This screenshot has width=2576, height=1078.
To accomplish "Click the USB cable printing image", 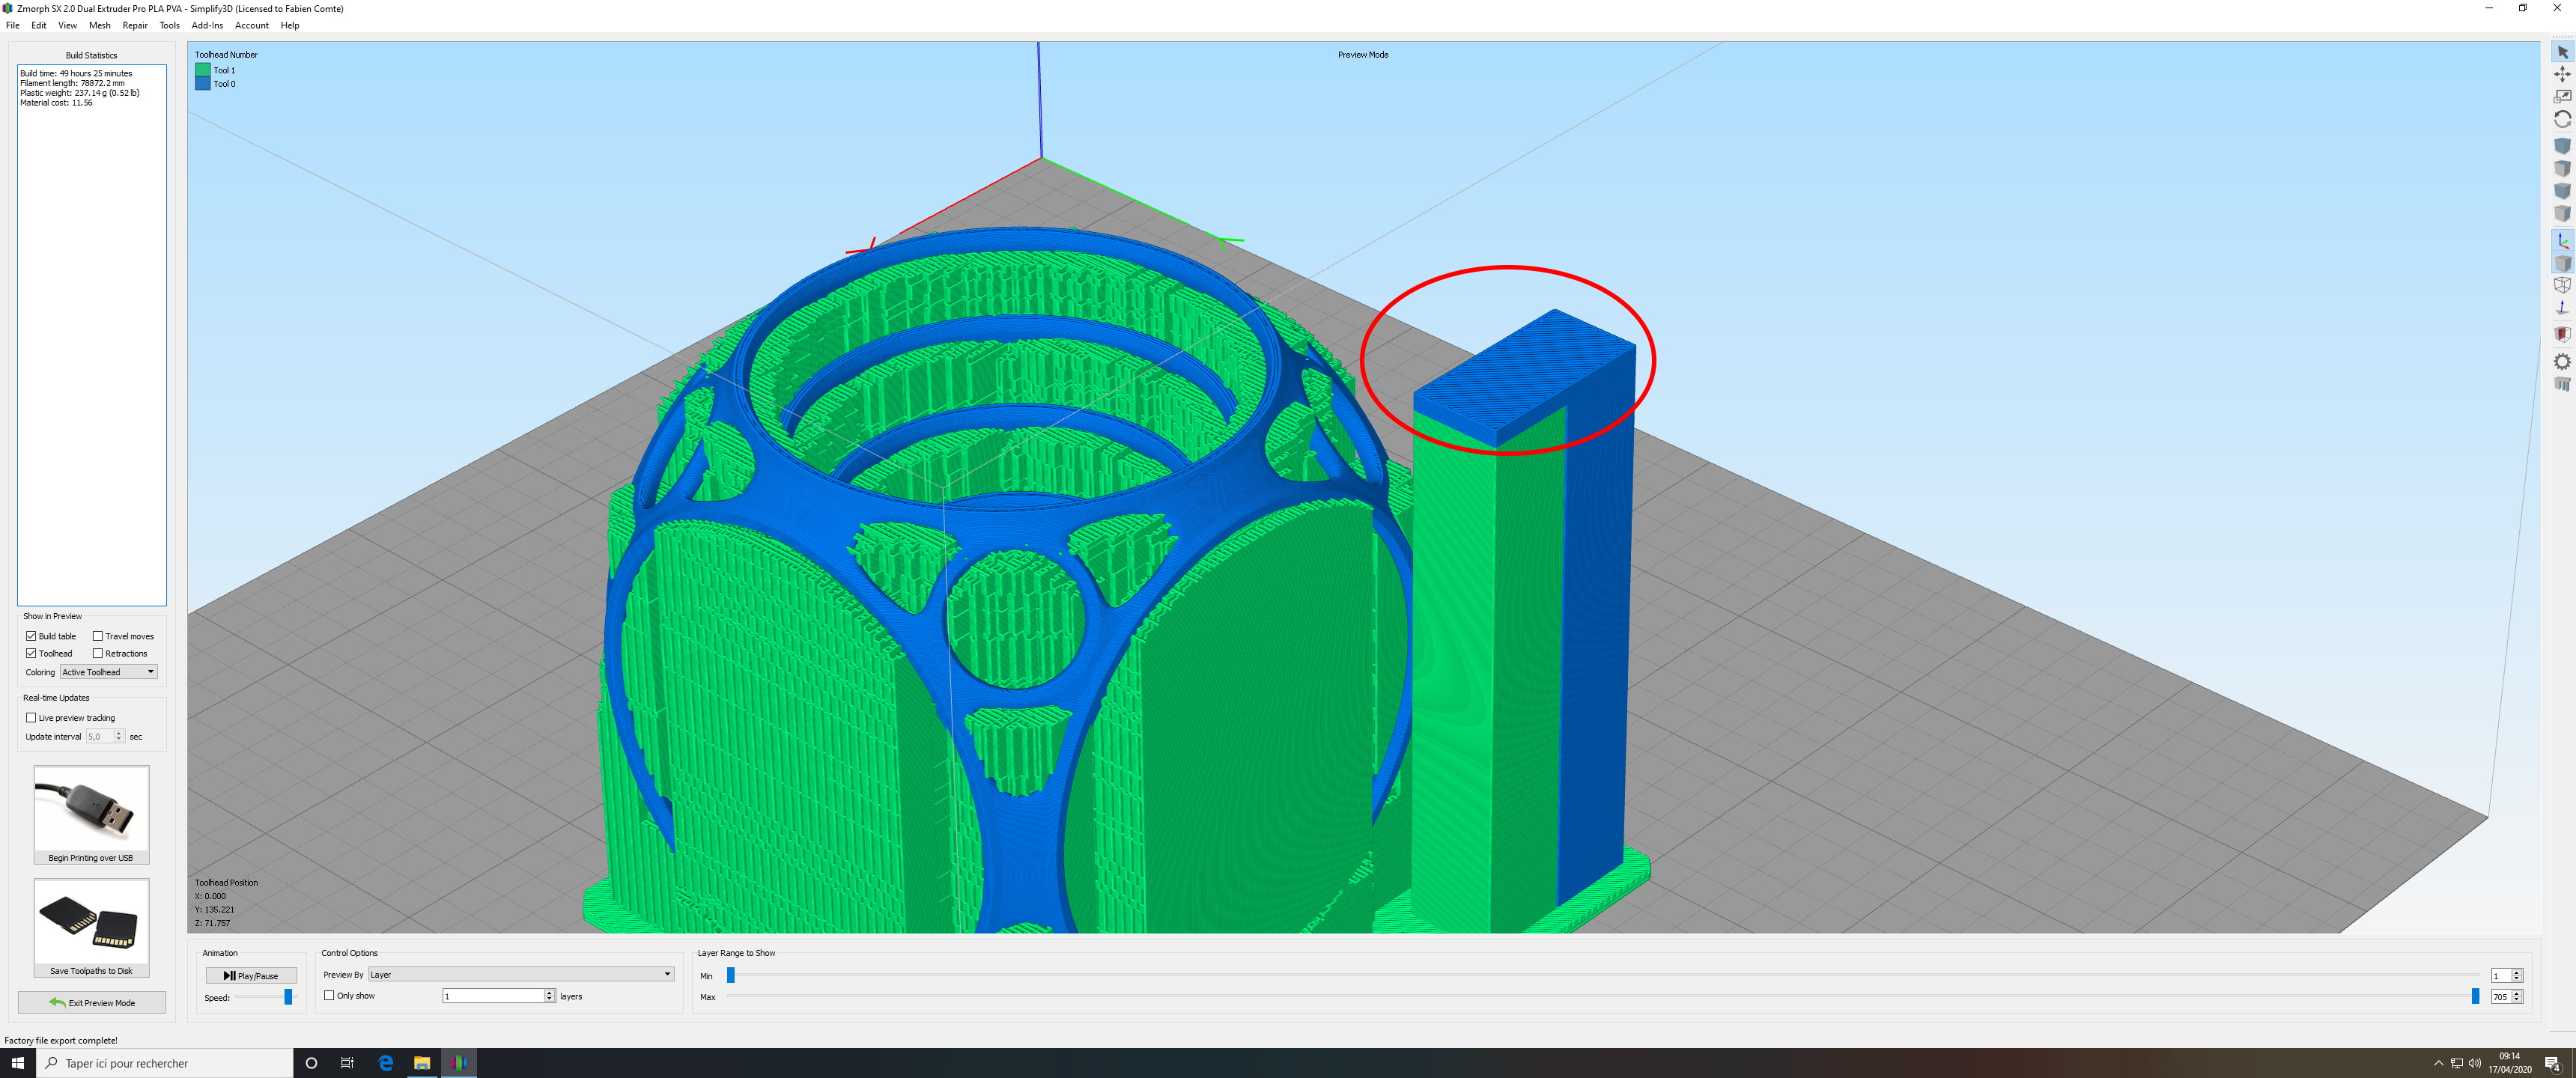I will [91, 809].
